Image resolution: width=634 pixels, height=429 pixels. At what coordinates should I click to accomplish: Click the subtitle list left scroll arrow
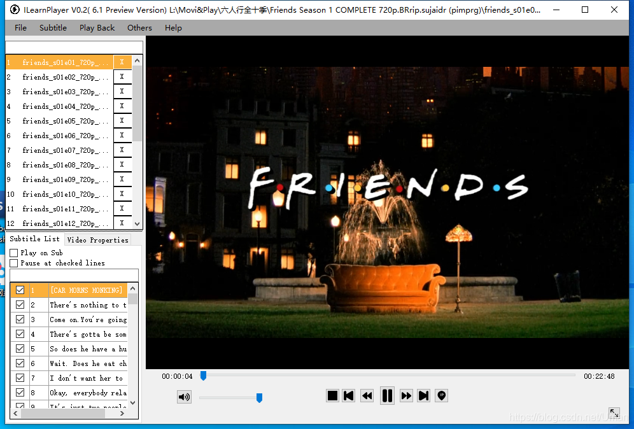[15, 413]
